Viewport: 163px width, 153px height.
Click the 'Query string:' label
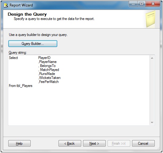[x=18, y=53]
